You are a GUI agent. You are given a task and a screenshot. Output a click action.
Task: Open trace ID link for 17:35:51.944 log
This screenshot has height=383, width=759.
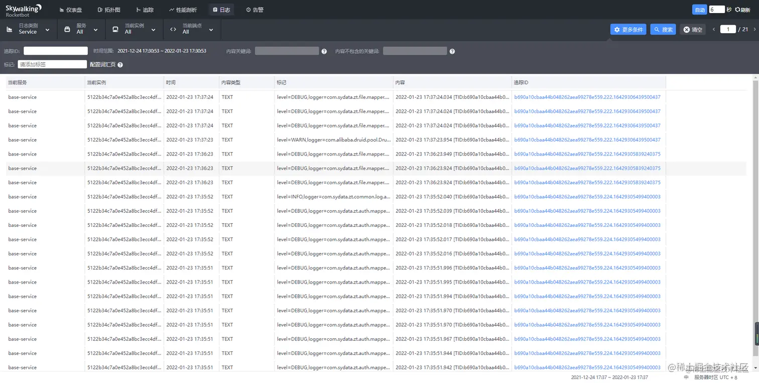(x=587, y=353)
